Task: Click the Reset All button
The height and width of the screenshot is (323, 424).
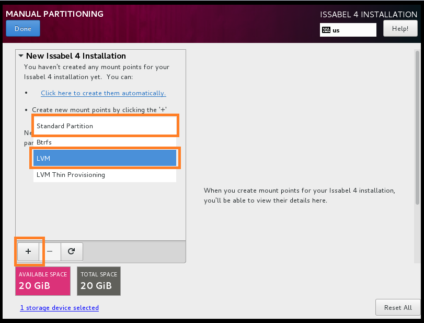Action: 398,307
